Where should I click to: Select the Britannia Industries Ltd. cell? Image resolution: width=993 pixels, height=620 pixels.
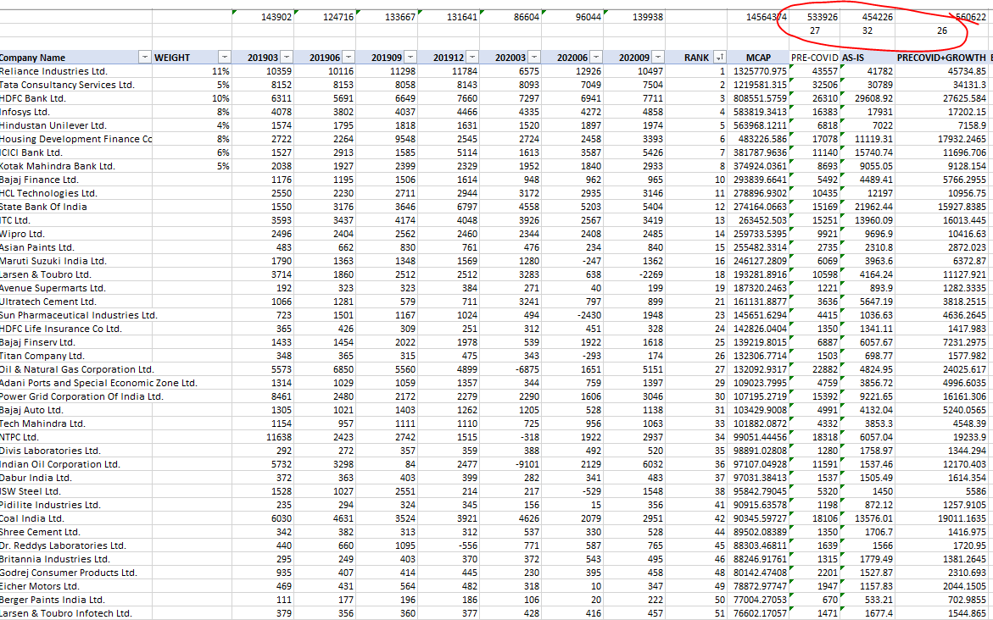coord(76,559)
